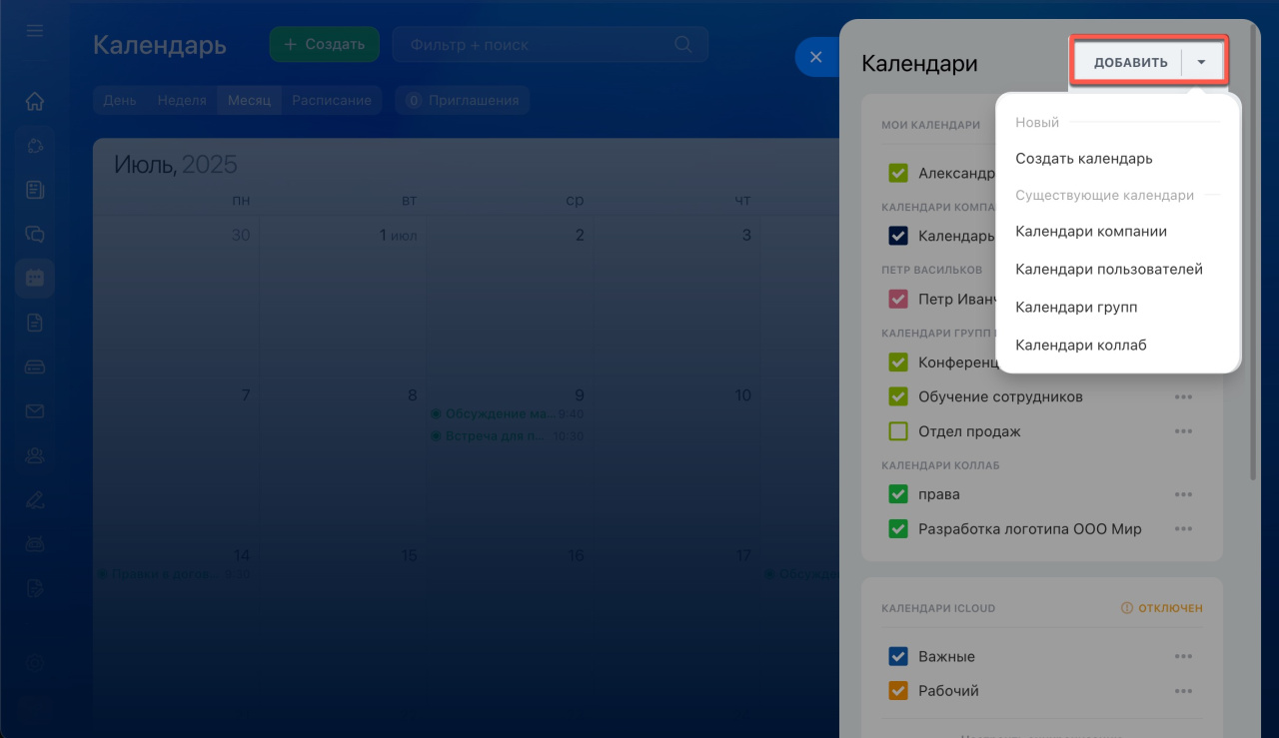Click the Фильтр + поиск search field
Screen dimensions: 1279x738
pos(535,45)
